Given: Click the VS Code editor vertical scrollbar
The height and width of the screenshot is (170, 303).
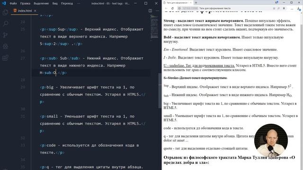Looking at the screenshot, I should pyautogui.click(x=160, y=91).
